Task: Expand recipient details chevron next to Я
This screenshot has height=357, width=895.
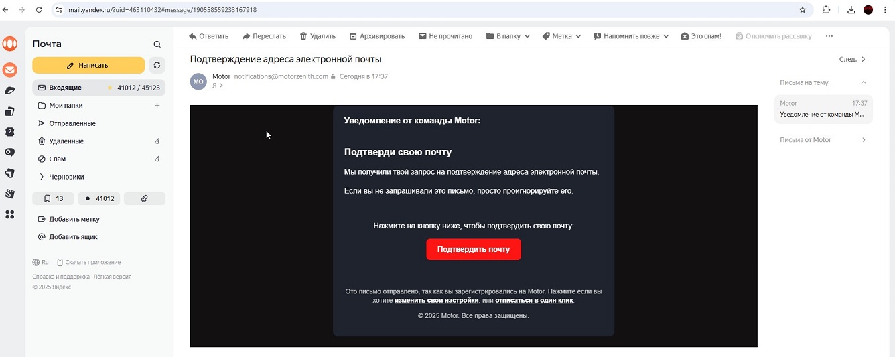Action: coord(222,86)
